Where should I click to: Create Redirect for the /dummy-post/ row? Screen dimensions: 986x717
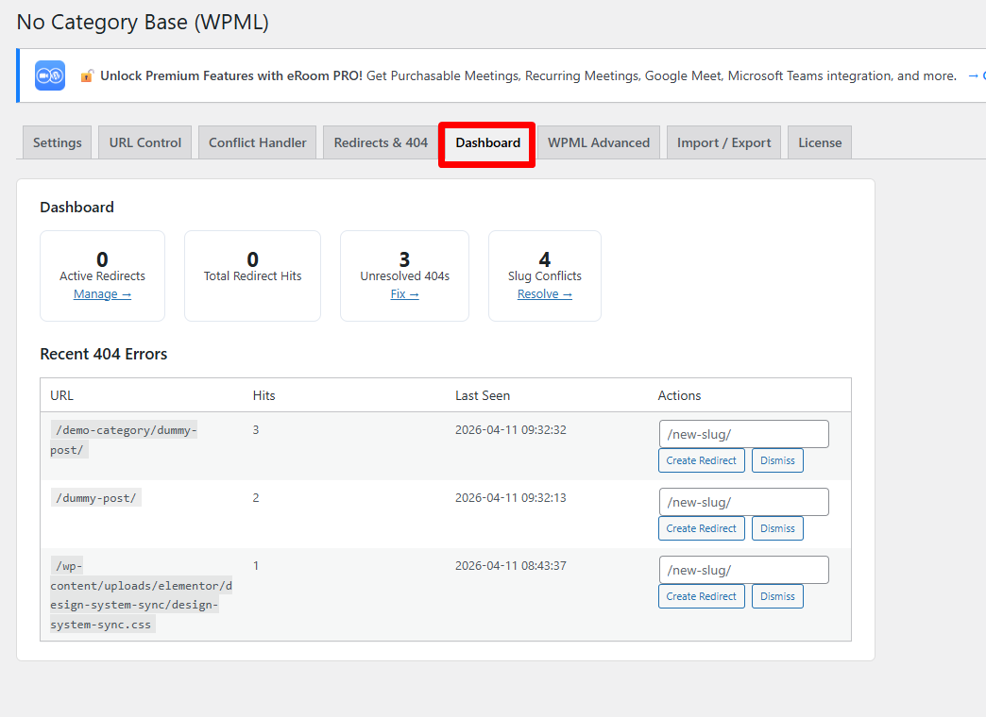(701, 528)
